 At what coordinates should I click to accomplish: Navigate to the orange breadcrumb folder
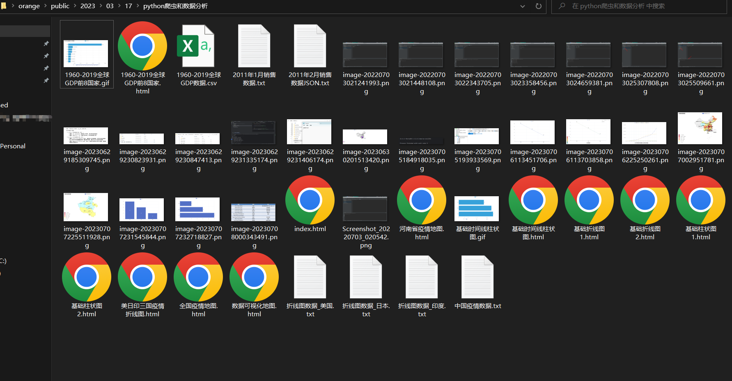tap(29, 6)
